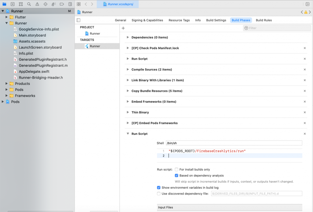Open the Project navigator folder icon
The height and width of the screenshot is (212, 313).
[x=4, y=4]
